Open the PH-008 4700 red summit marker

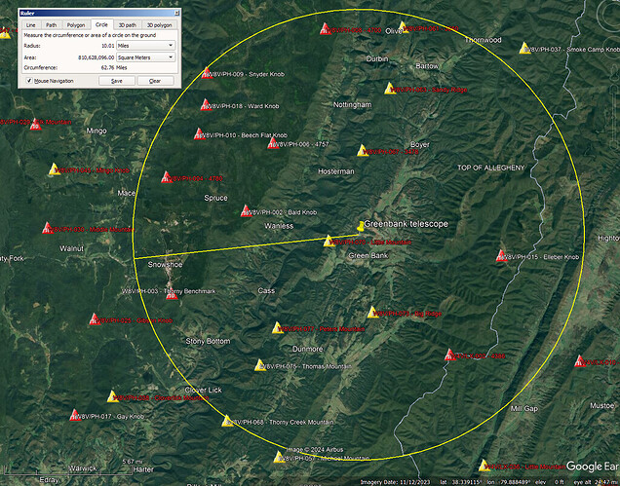tap(326, 29)
